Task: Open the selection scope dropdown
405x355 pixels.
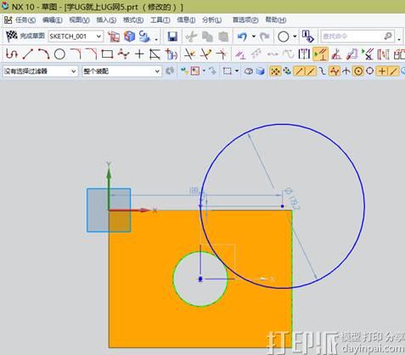Action: click(x=121, y=71)
